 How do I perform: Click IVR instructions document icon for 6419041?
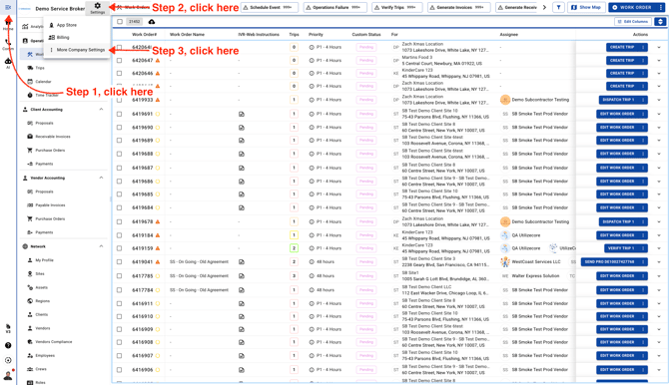[x=242, y=262]
